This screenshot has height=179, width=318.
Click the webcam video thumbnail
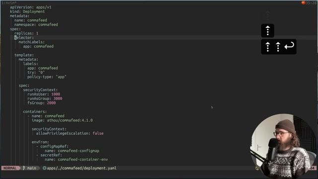coord(284,146)
